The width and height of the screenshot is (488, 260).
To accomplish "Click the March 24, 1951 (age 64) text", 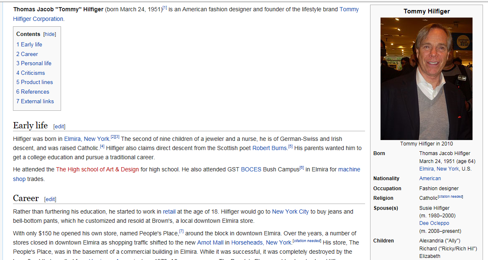I will [x=447, y=161].
